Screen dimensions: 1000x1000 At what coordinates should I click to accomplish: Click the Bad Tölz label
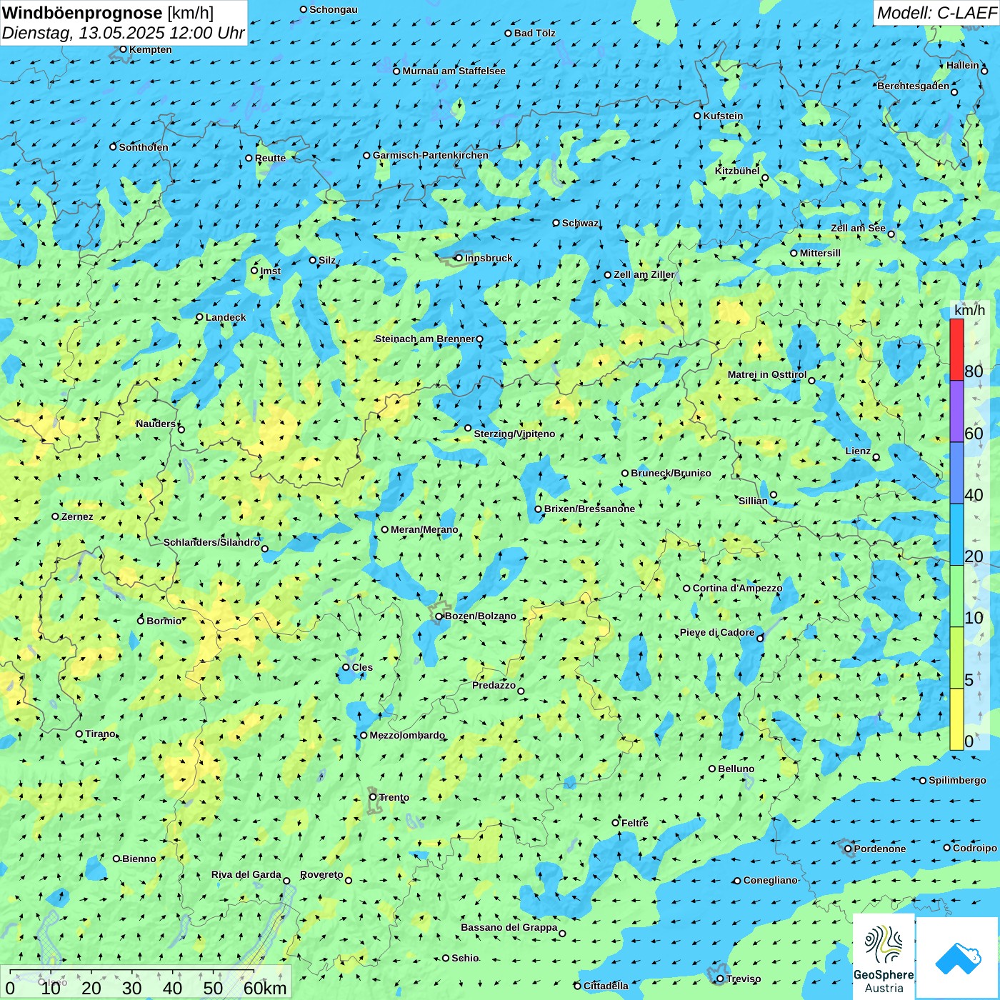535,33
